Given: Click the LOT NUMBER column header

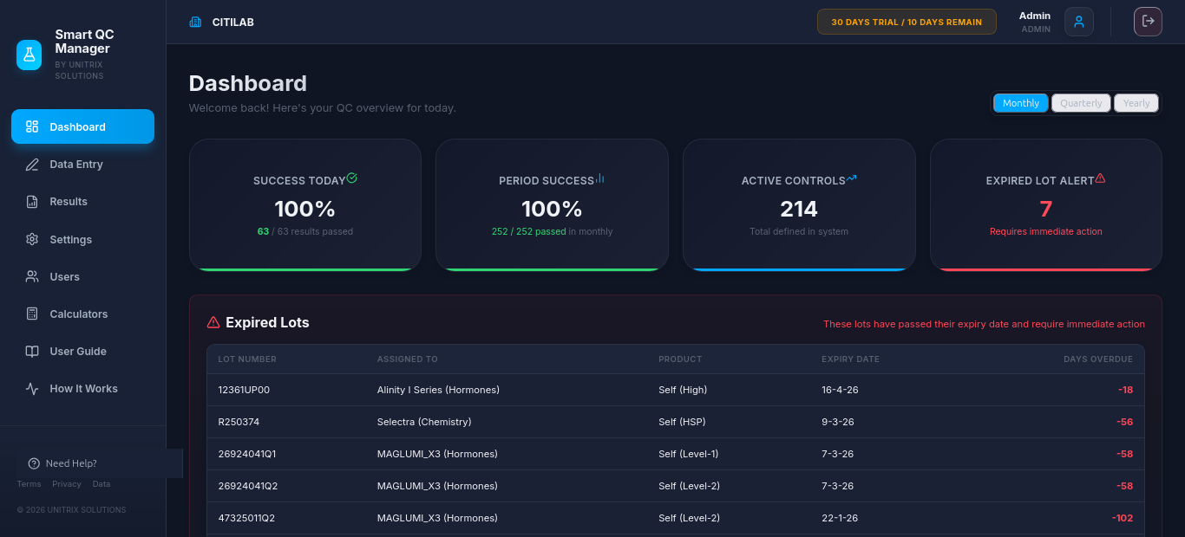Looking at the screenshot, I should click(247, 359).
